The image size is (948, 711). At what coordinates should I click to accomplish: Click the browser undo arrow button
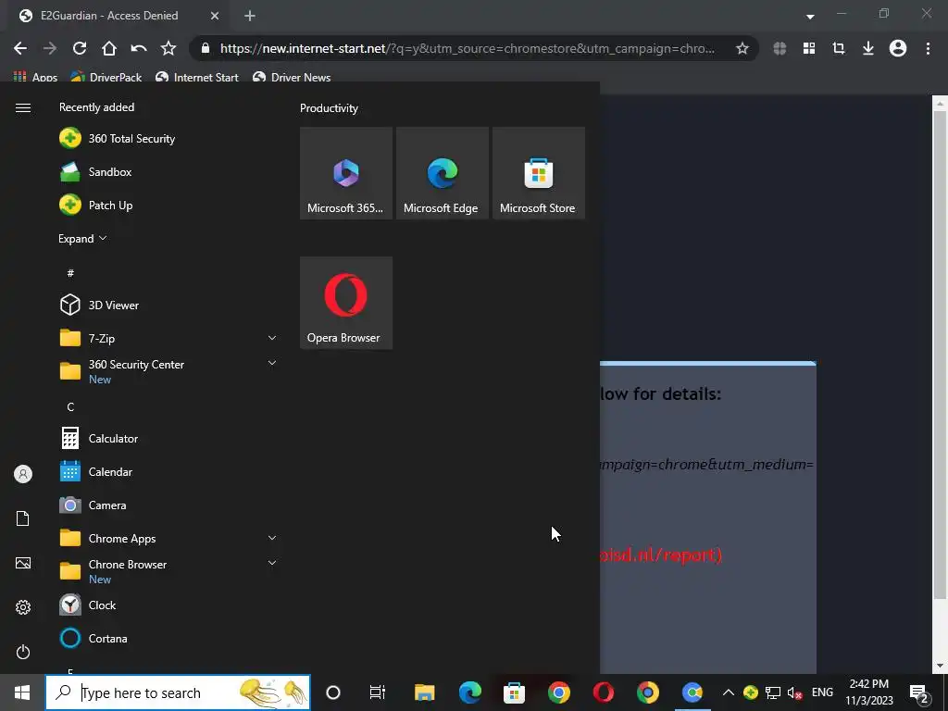[139, 48]
